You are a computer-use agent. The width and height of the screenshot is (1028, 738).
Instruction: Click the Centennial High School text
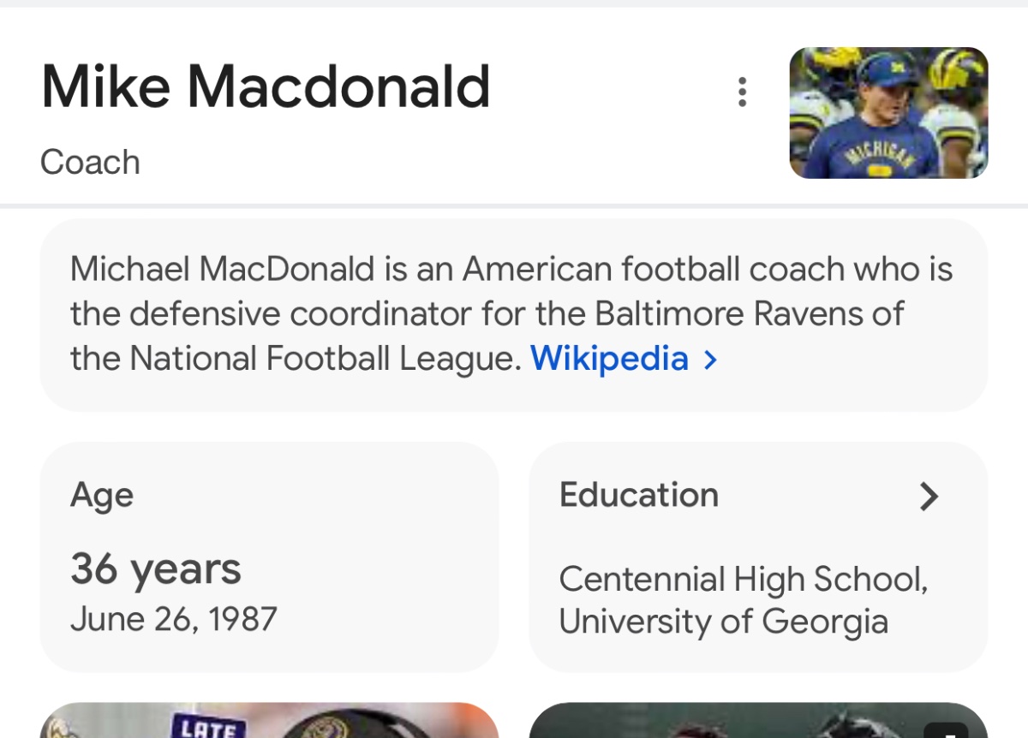pos(743,580)
